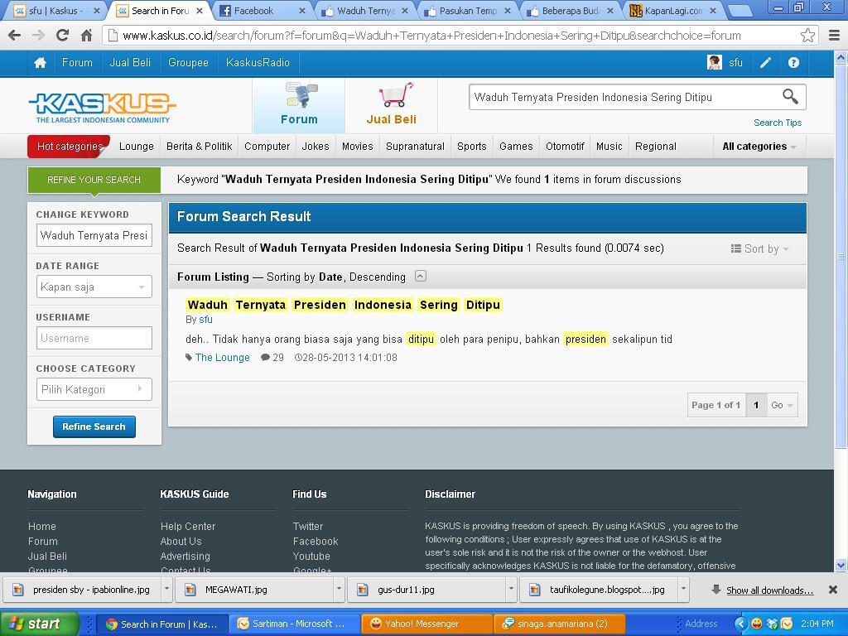
Task: Open Chrome menu hamburger icon
Action: tap(835, 36)
